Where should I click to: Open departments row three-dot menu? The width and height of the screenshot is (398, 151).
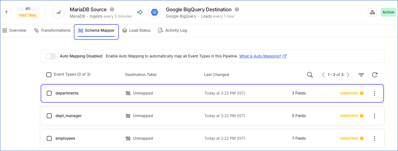(375, 93)
